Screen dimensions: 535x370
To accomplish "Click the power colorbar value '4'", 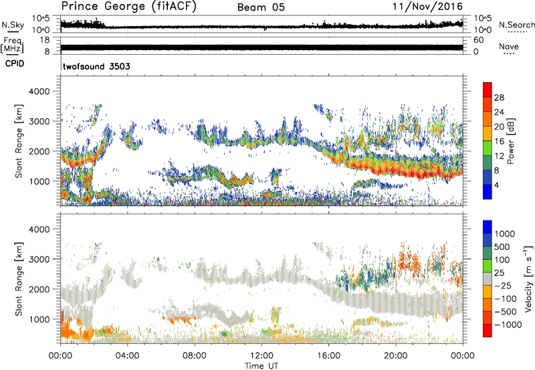I will (496, 185).
